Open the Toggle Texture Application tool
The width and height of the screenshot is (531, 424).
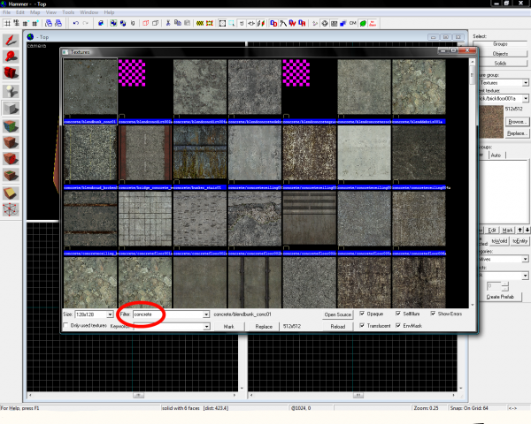click(11, 126)
